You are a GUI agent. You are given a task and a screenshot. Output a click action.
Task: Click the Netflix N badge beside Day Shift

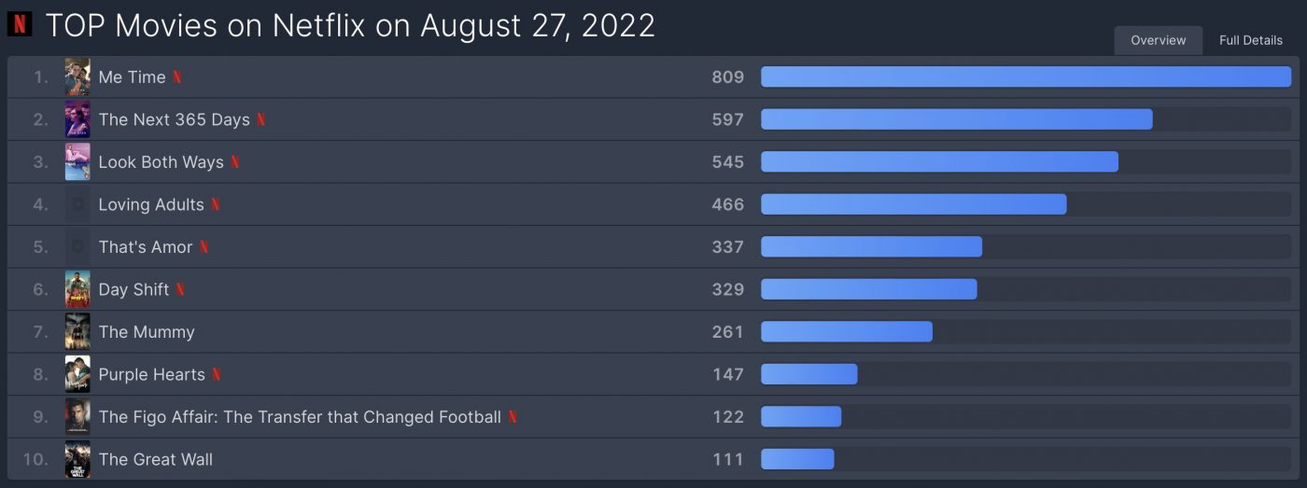[180, 289]
